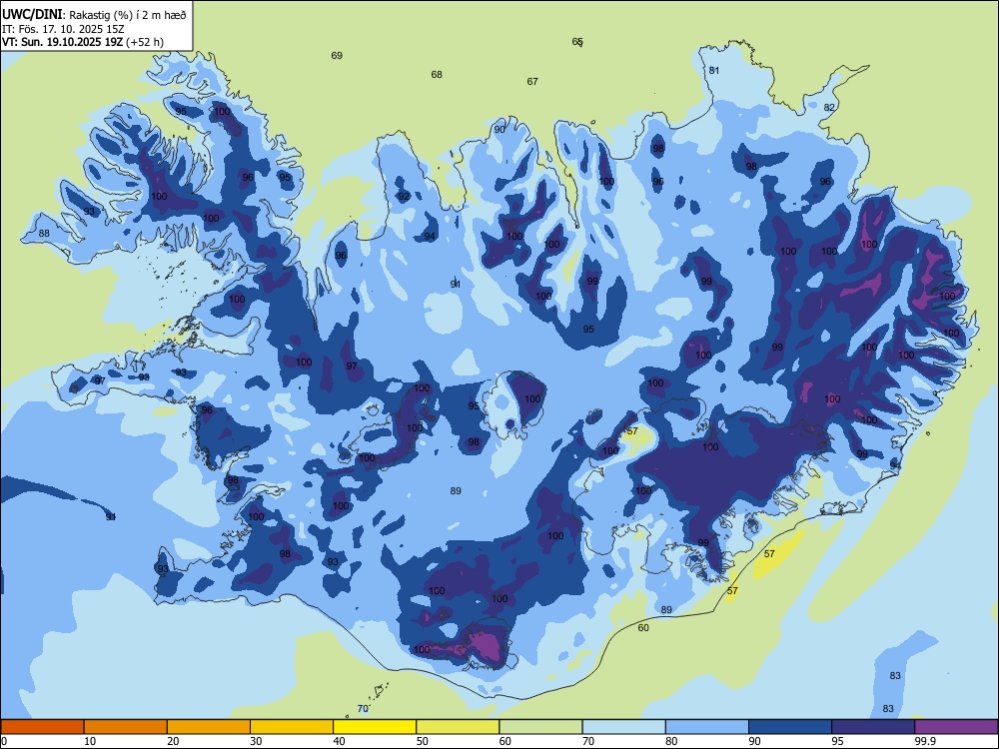Viewport: 999px width, 749px height.
Task: Click the humidity value '68' over the sea
Action: point(437,75)
